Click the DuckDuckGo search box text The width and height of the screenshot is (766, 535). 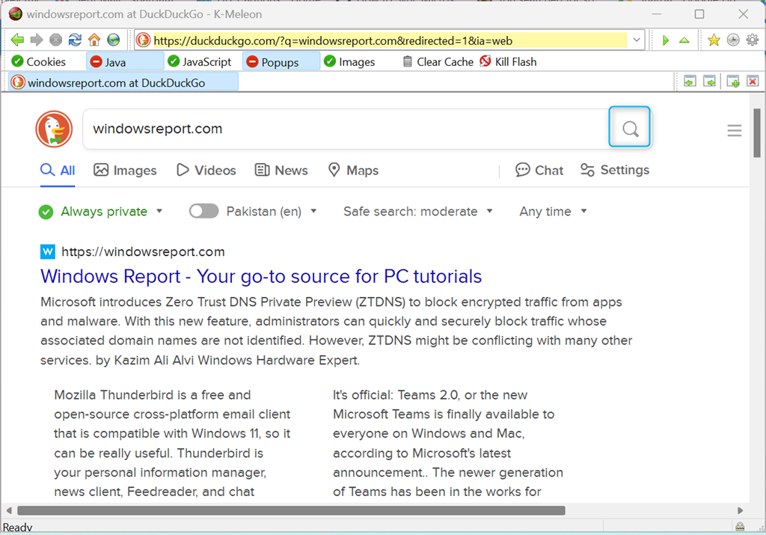tap(157, 129)
